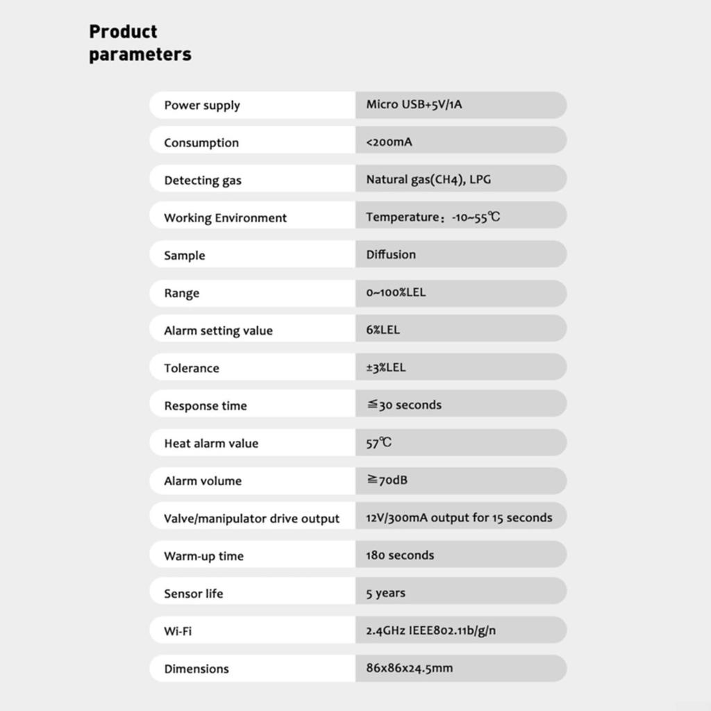
Task: Select the 2.4GHz IEEE802.11b/g/n Wi-Fi value
Action: pyautogui.click(x=430, y=630)
